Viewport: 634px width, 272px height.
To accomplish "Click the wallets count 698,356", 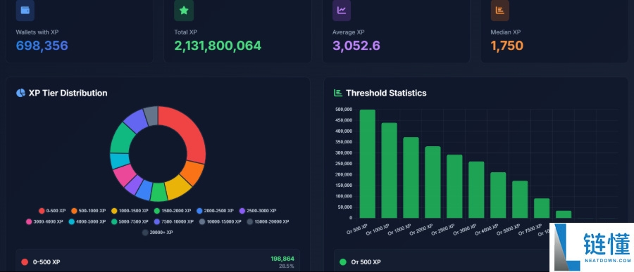I will click(42, 46).
